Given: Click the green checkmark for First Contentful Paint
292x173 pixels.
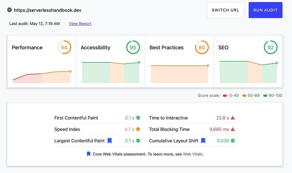Looking at the screenshot, I should click(138, 118).
